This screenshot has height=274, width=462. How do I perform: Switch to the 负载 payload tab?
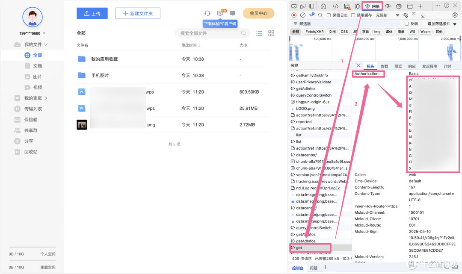(384, 66)
